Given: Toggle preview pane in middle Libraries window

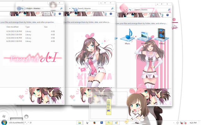Looking at the screenshot, I should pos(105,14).
